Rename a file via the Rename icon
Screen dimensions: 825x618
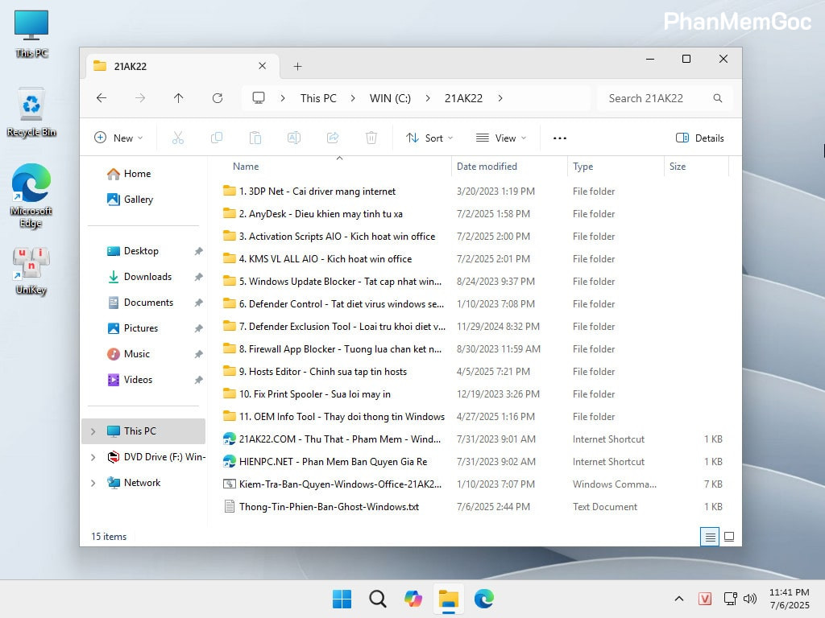[294, 138]
